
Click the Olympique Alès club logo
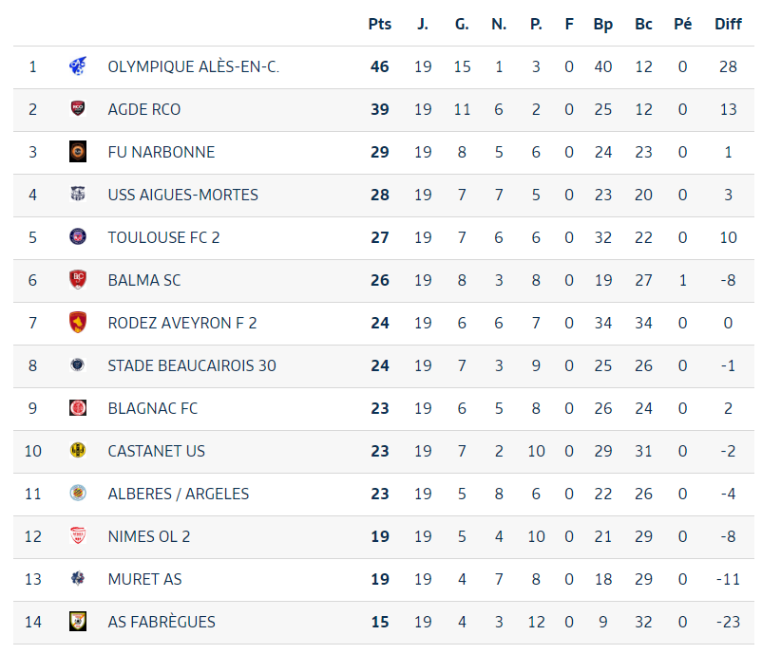[x=78, y=66]
